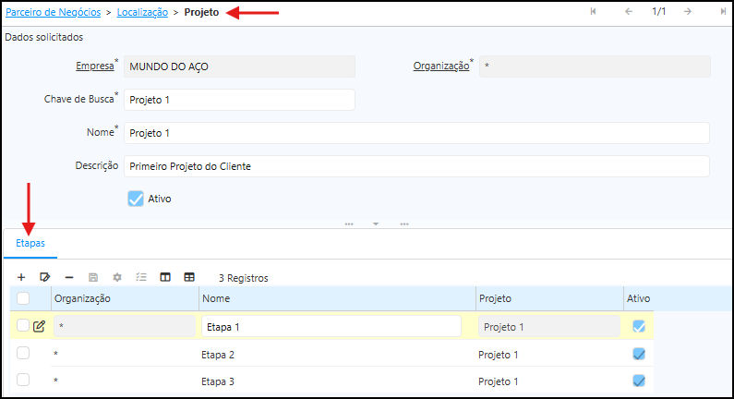Delete selected record with minus icon

pyautogui.click(x=69, y=277)
